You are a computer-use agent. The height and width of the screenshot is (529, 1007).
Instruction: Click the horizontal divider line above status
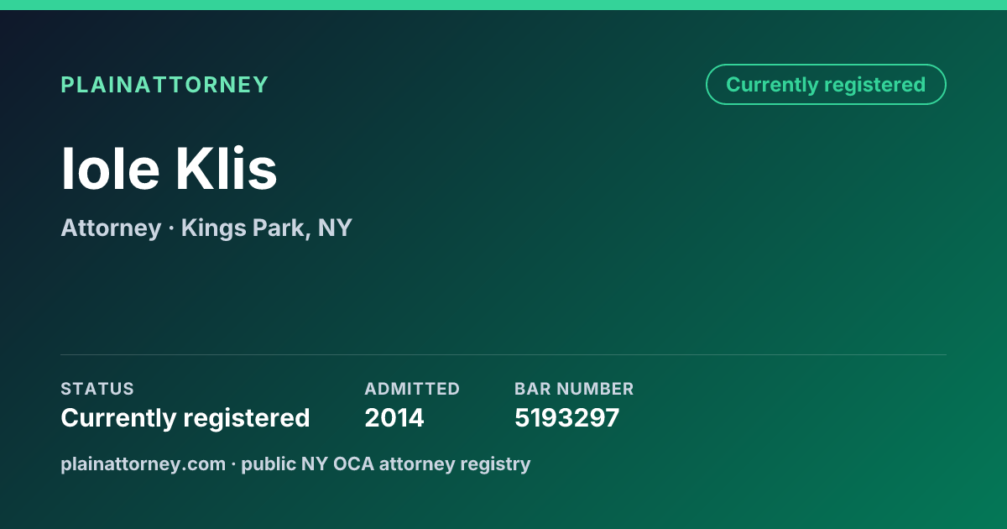tap(503, 354)
